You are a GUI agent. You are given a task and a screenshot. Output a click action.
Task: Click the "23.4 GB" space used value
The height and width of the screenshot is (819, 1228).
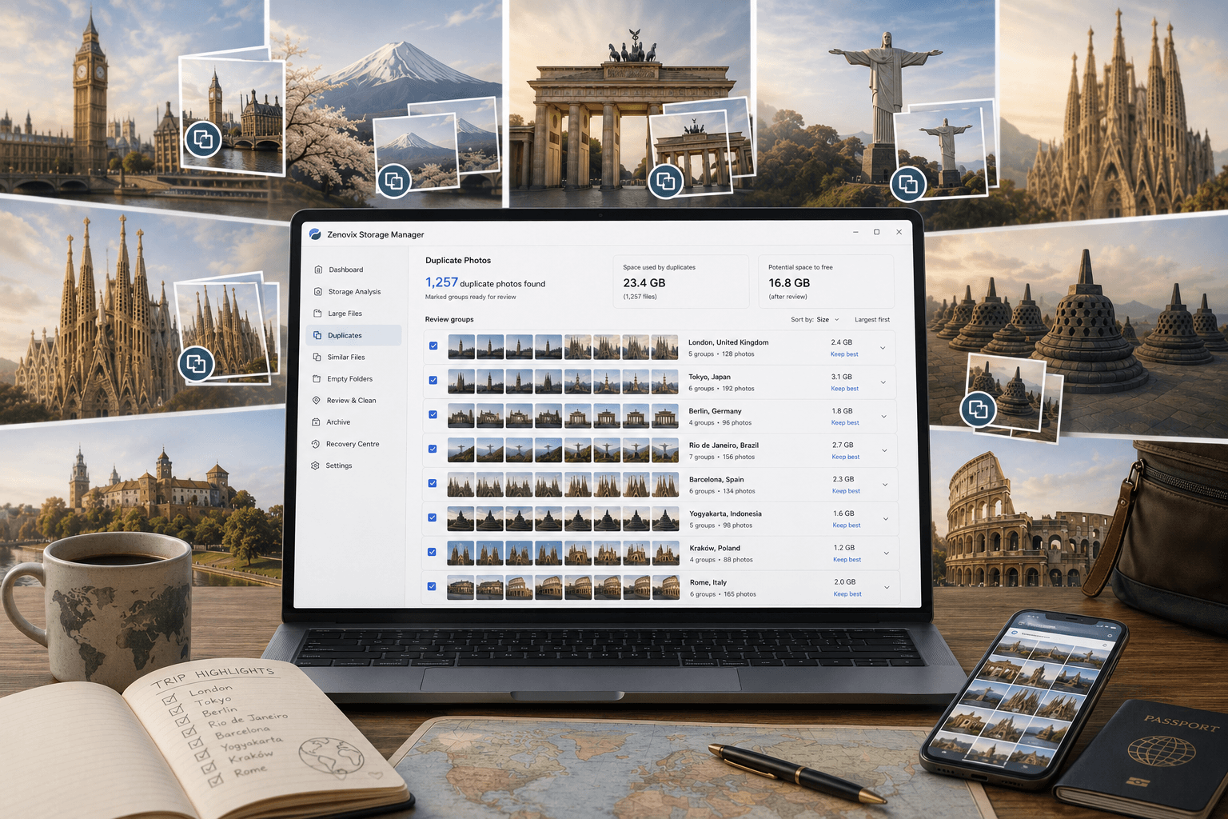point(644,283)
